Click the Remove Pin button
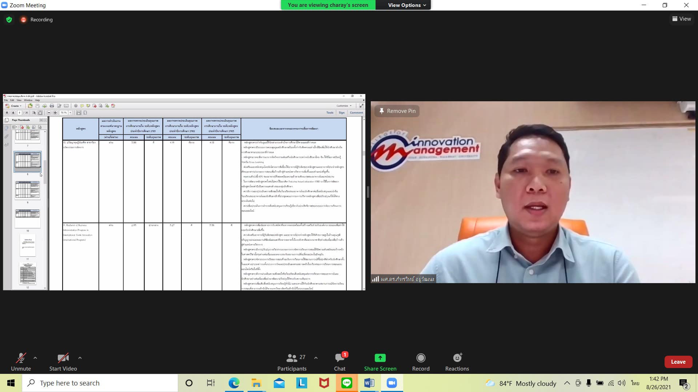The image size is (698, 392). (397, 111)
